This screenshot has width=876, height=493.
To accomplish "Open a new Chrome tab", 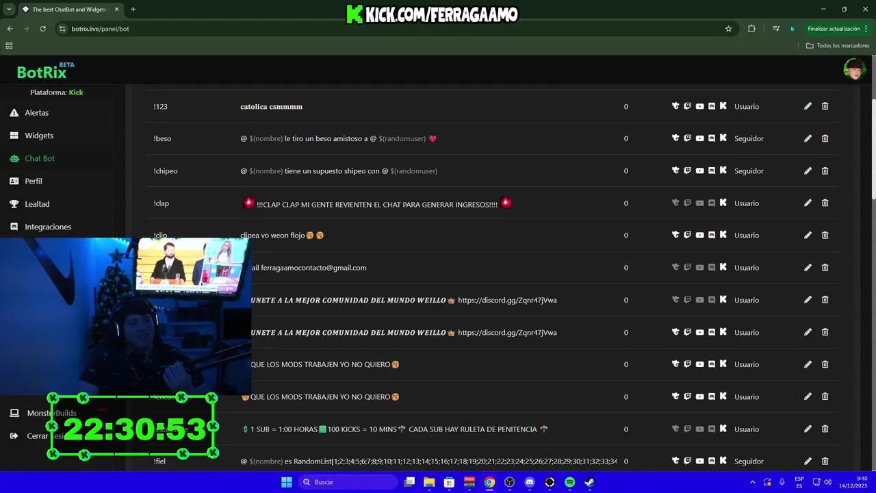I will pyautogui.click(x=133, y=9).
